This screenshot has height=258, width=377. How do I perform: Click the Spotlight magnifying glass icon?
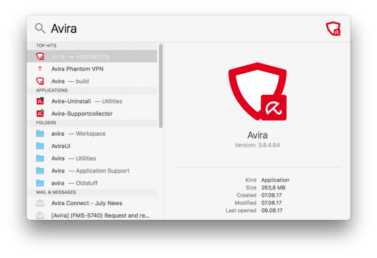(x=40, y=29)
